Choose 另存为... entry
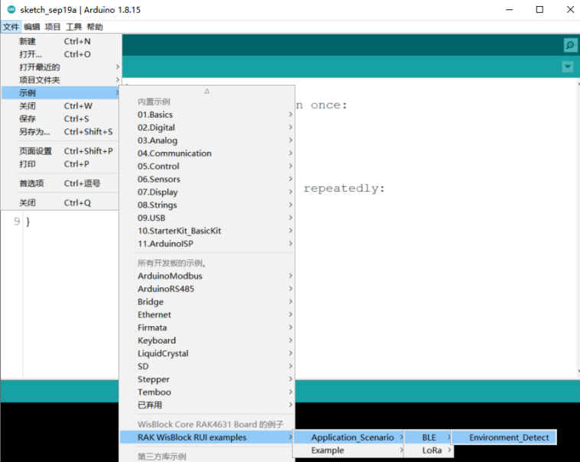This screenshot has height=462, width=580. (x=61, y=132)
